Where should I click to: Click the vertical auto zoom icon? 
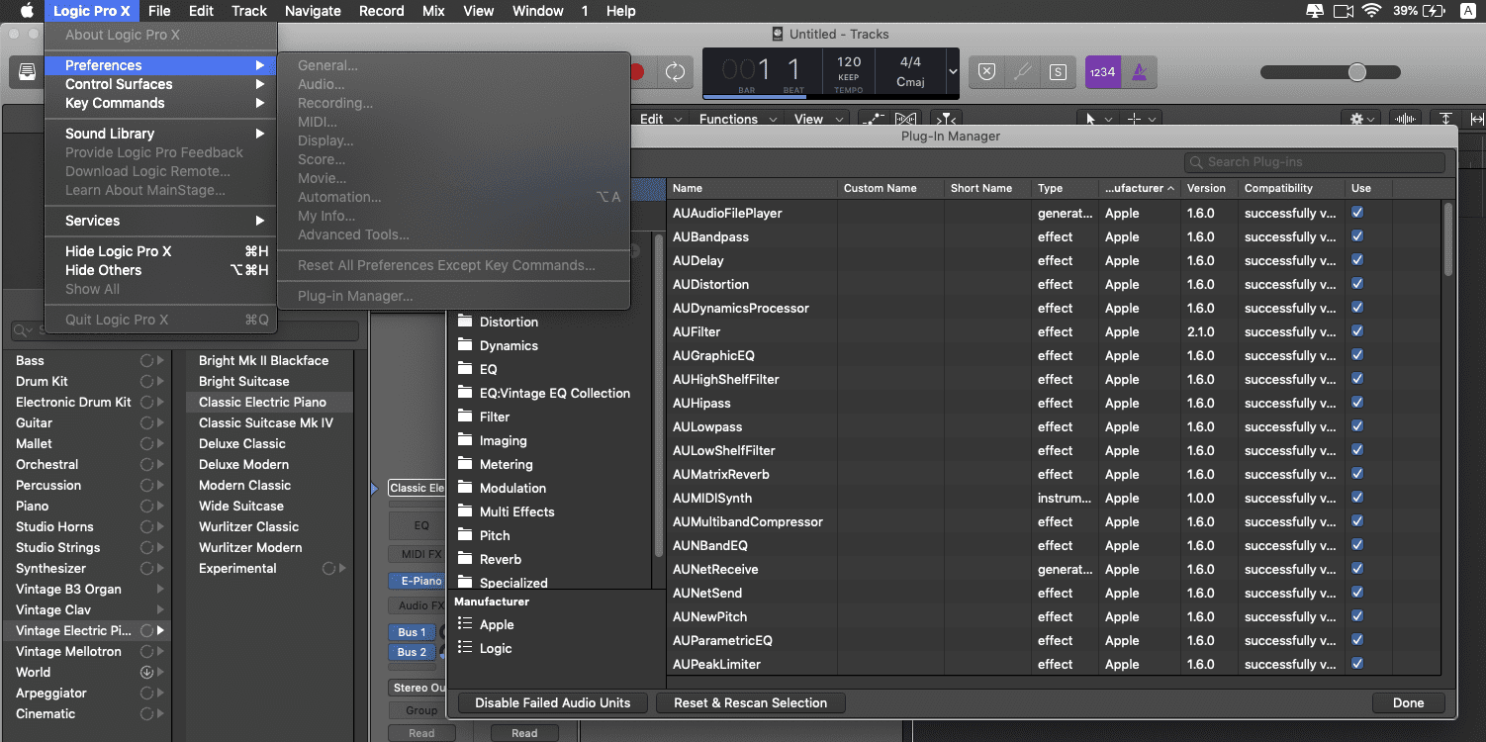click(1445, 119)
